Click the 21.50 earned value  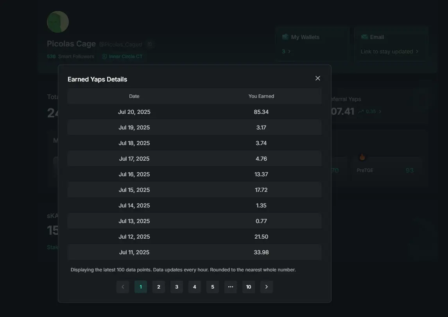click(x=261, y=237)
